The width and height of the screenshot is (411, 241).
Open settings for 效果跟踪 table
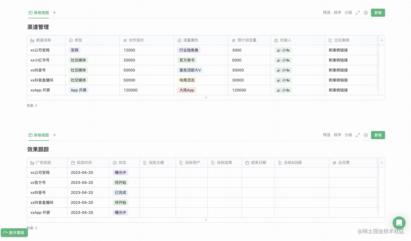pyautogui.click(x=366, y=135)
